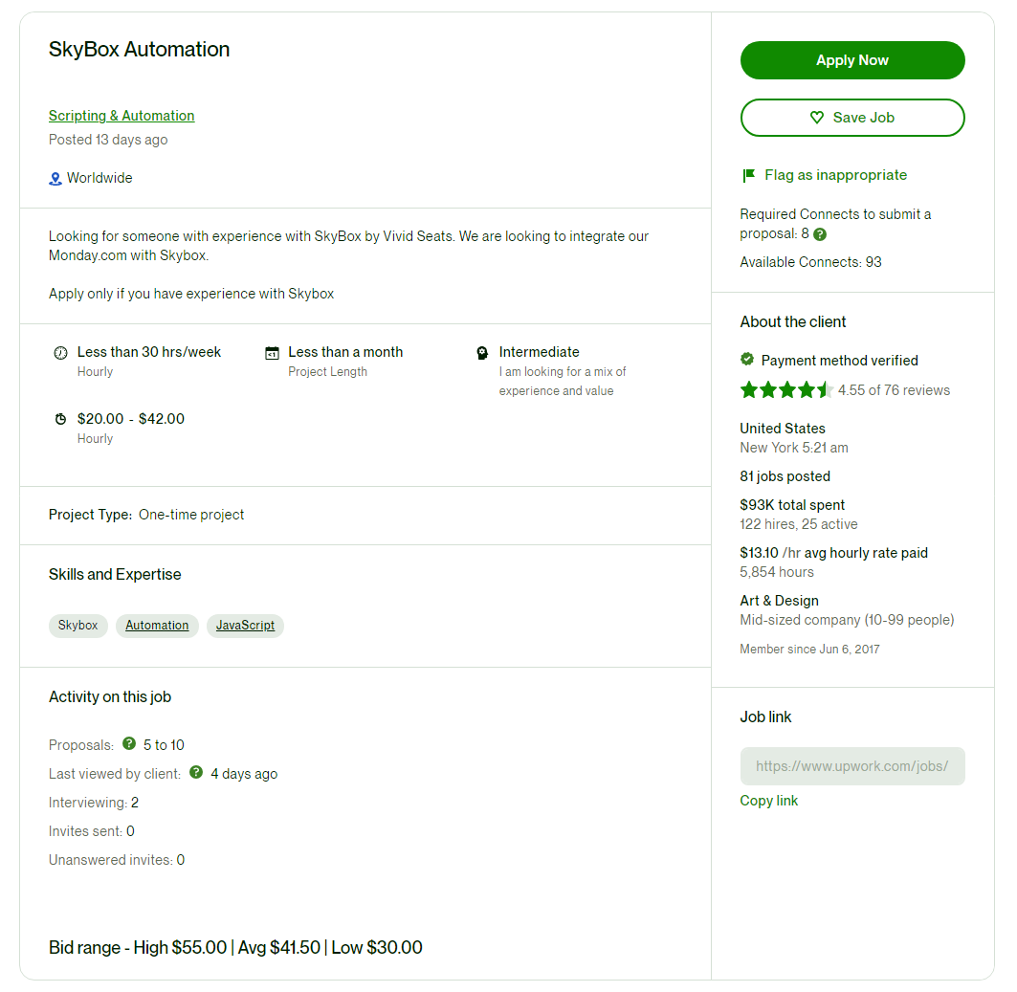The image size is (1017, 992).
Task: Click Member since Jun 6, 2017 text
Action: [x=809, y=649]
